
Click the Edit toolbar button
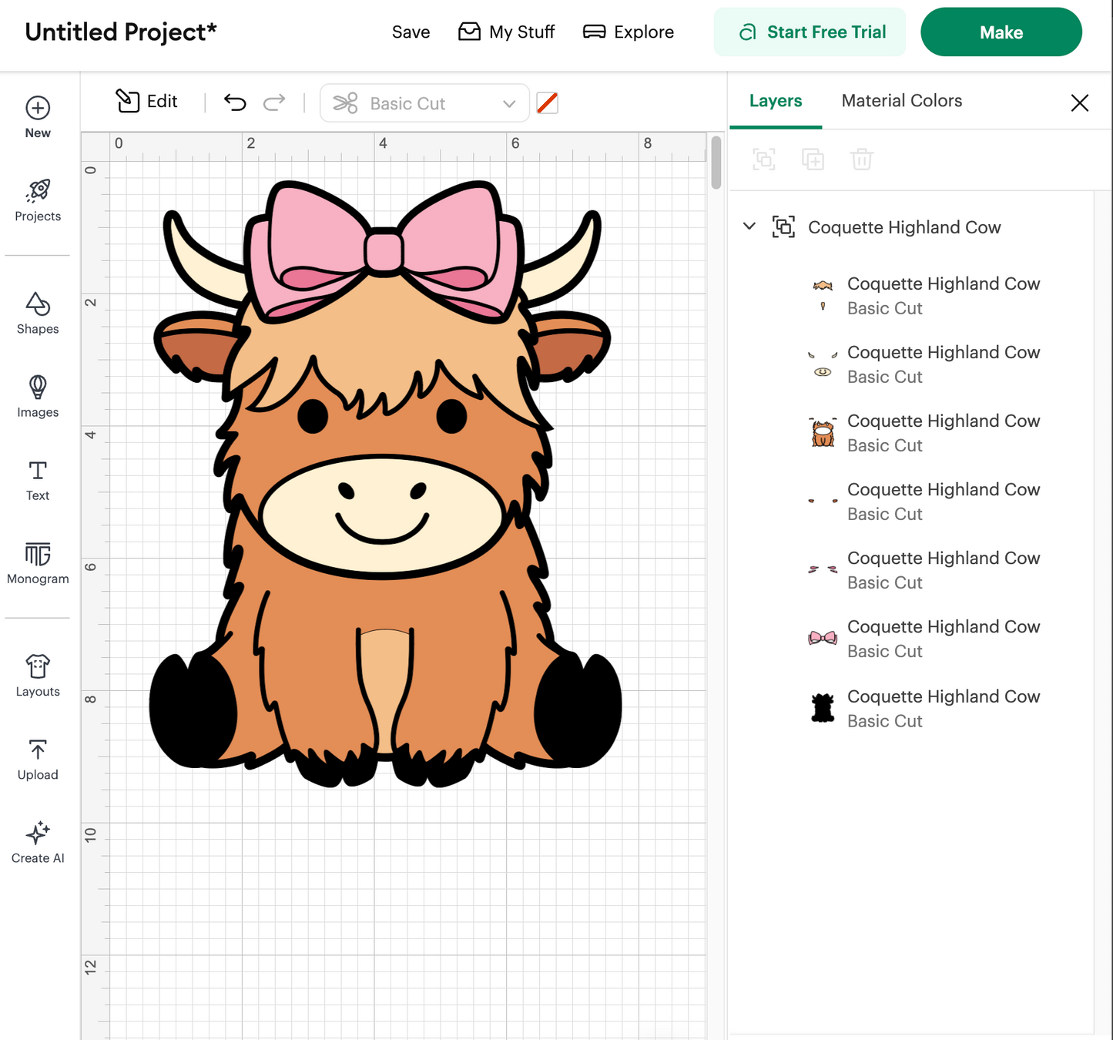point(146,102)
